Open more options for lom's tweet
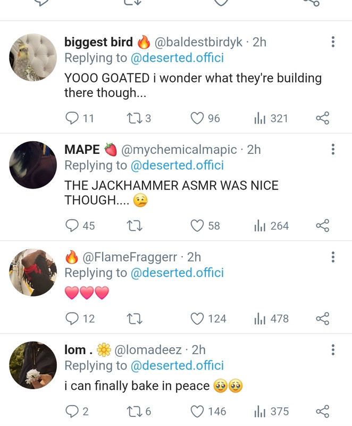 click(333, 350)
